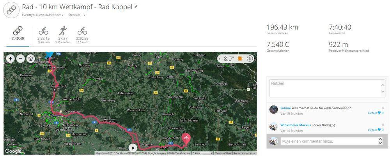The width and height of the screenshot is (390, 156).
Task: Open the map layers selector
Action: tap(30, 59)
